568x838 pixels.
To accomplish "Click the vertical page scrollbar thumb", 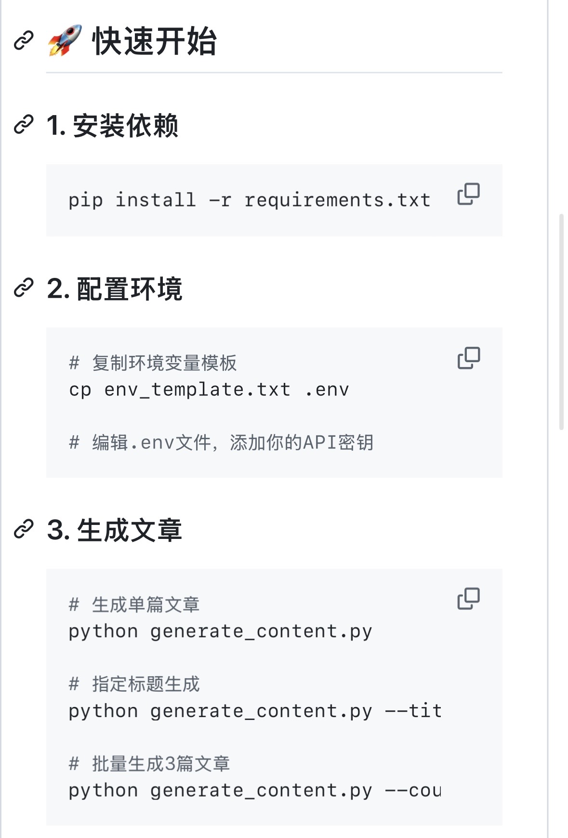I will [x=561, y=321].
